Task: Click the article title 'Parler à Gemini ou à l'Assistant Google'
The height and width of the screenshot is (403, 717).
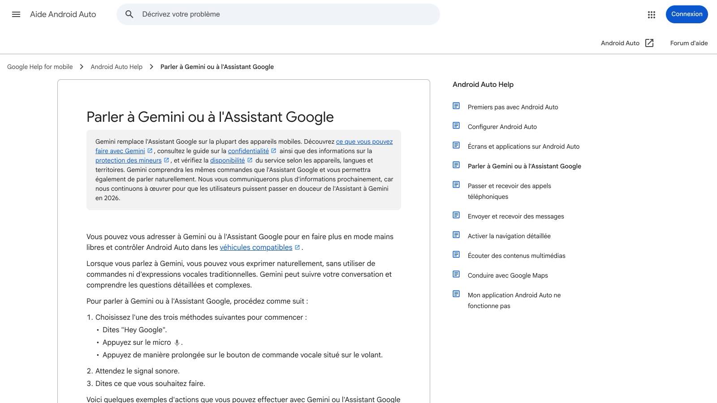Action: pos(210,117)
